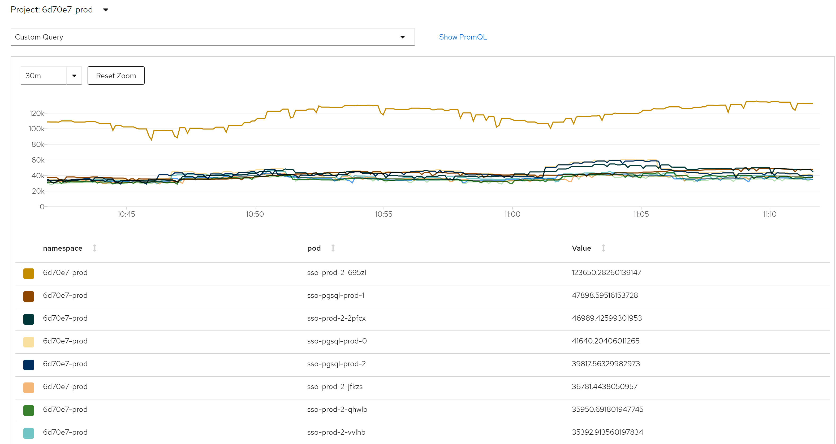Click the Value column header
836x444 pixels.
tap(581, 248)
